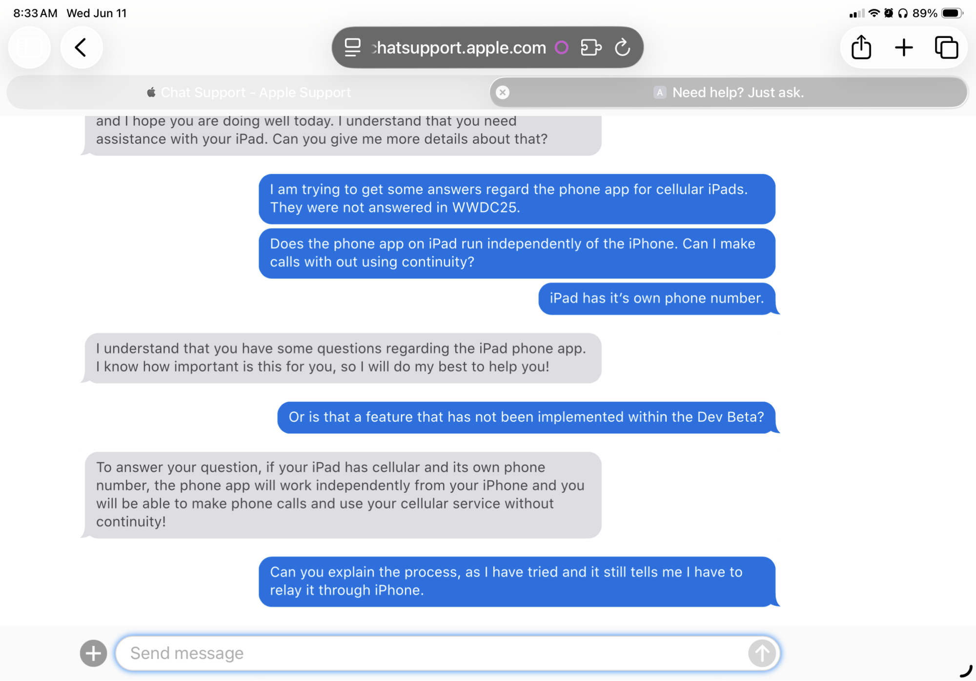Screen dimensions: 976x681
Task: Tap the Wi-Fi icon in status bar
Action: [874, 13]
